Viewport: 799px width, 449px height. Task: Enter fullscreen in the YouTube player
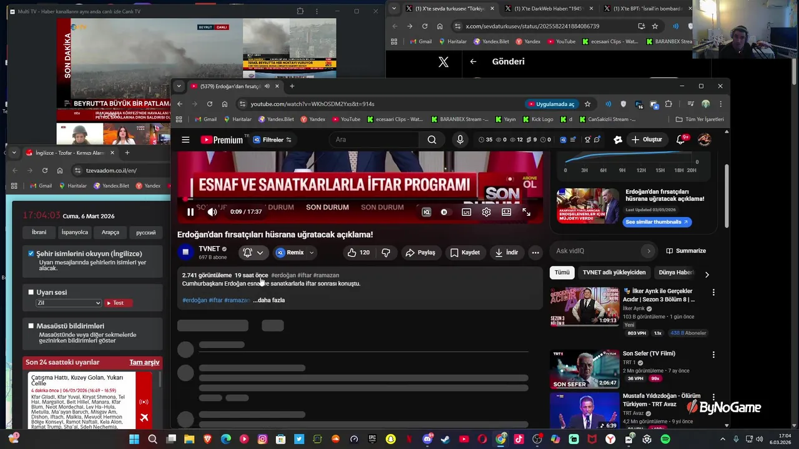526,212
